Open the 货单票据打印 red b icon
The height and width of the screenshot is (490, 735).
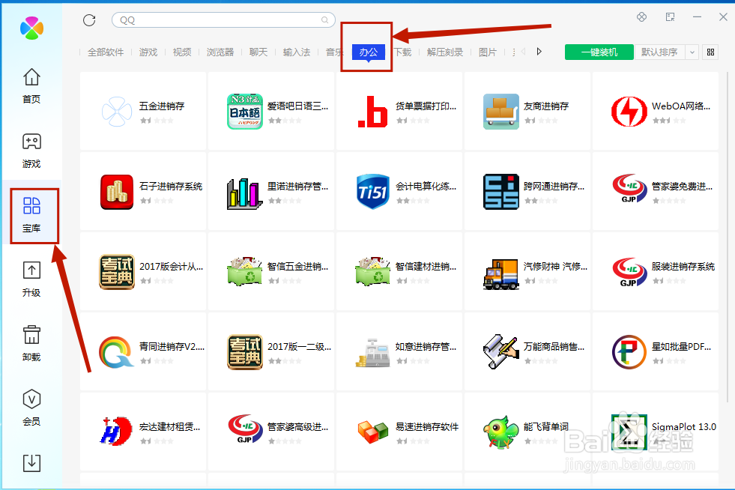coord(372,112)
